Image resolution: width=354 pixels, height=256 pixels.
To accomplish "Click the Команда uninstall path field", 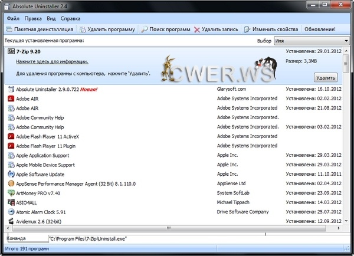I will pyautogui.click(x=195, y=238).
